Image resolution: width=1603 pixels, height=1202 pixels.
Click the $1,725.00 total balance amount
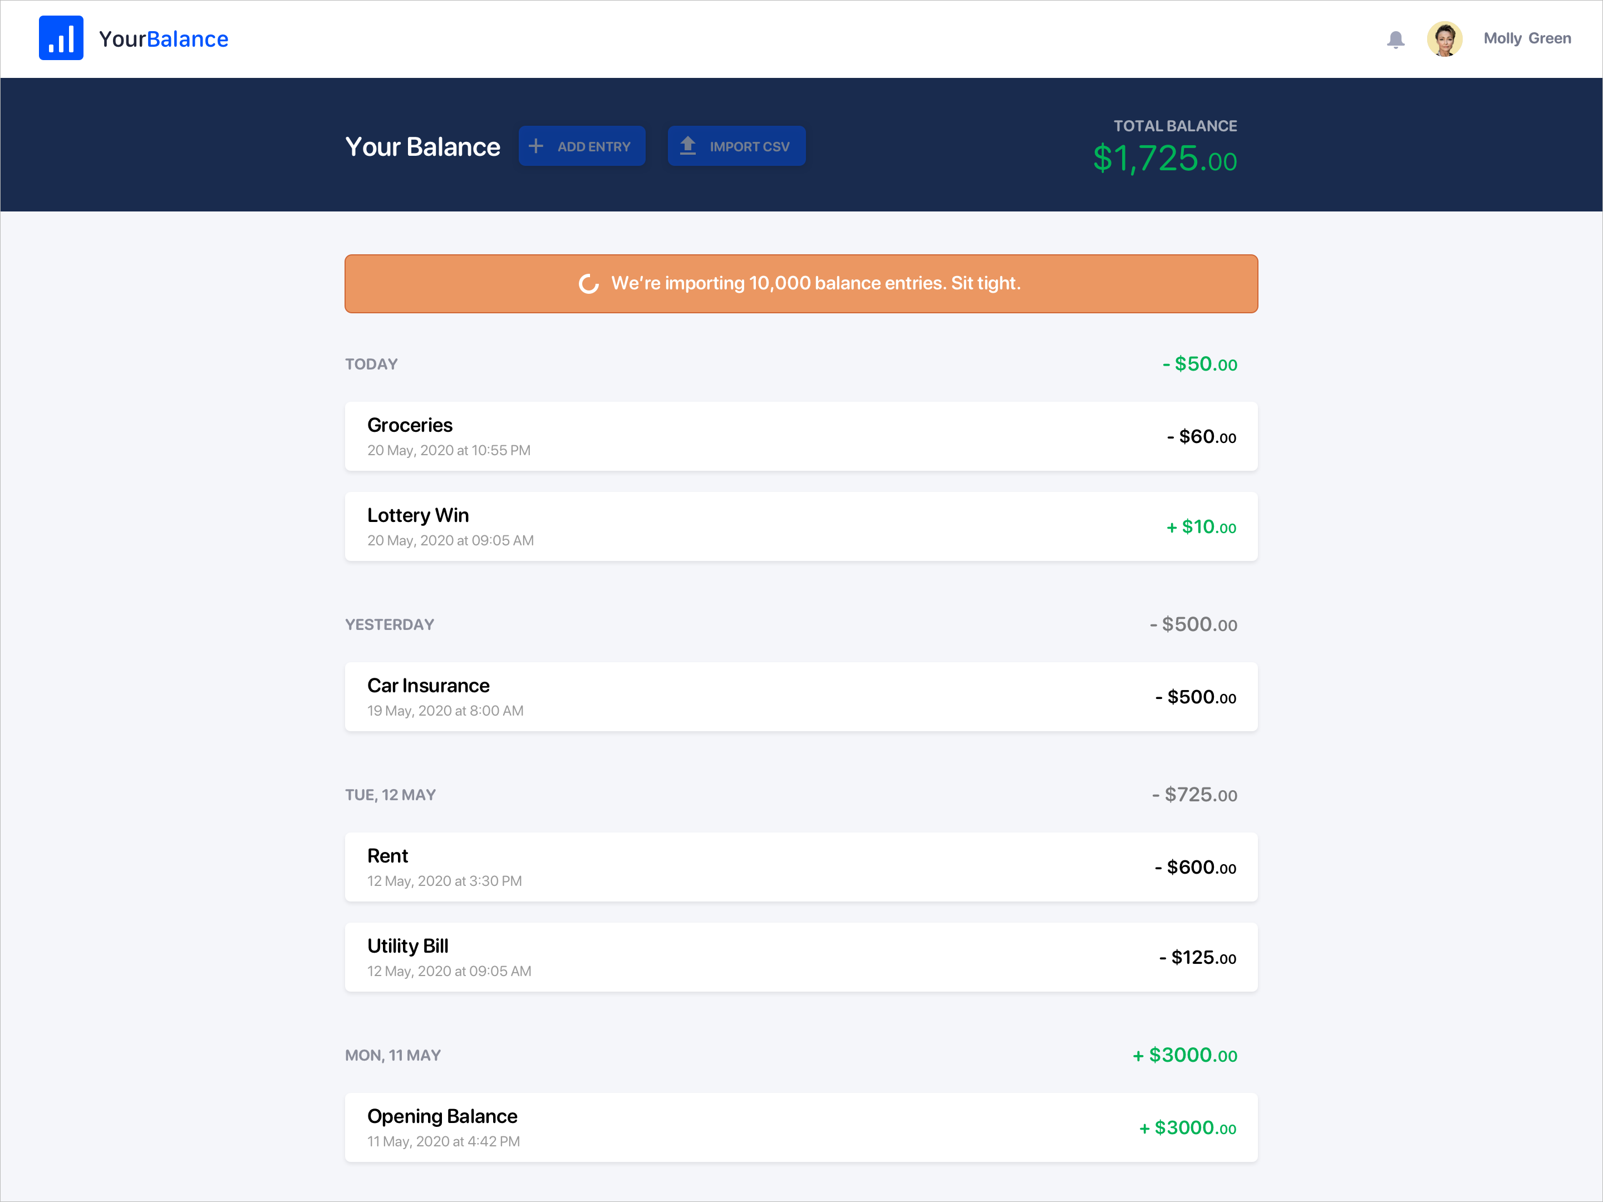tap(1164, 159)
